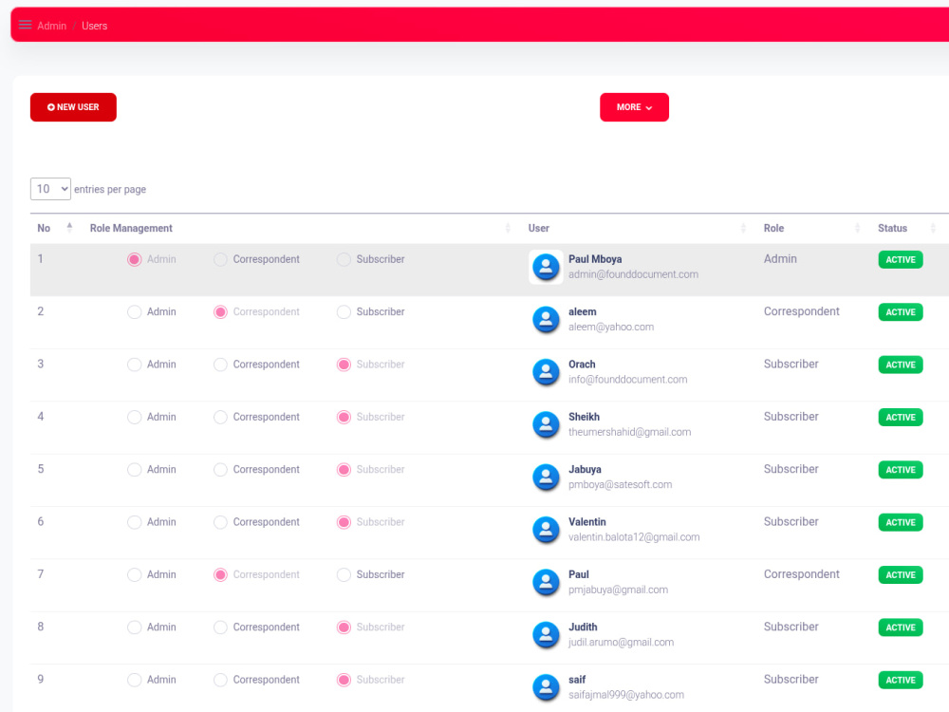Screen dimensions: 949x712
Task: Open the entries per page dropdown
Action: pos(50,189)
